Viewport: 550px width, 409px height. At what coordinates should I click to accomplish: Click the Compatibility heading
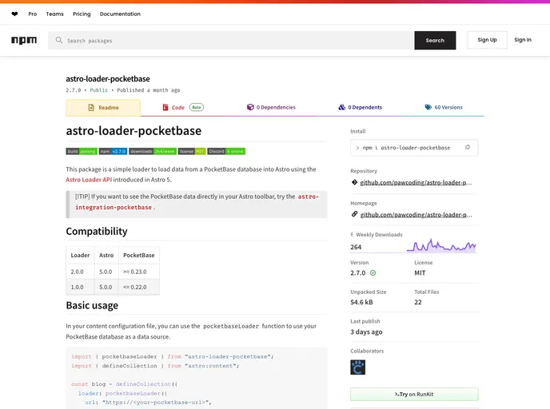(x=97, y=232)
